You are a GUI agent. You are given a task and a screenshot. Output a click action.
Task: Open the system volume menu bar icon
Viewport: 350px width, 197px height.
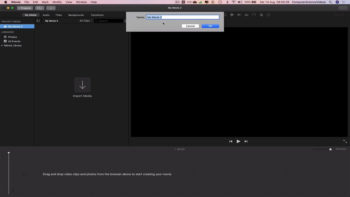(240, 2)
